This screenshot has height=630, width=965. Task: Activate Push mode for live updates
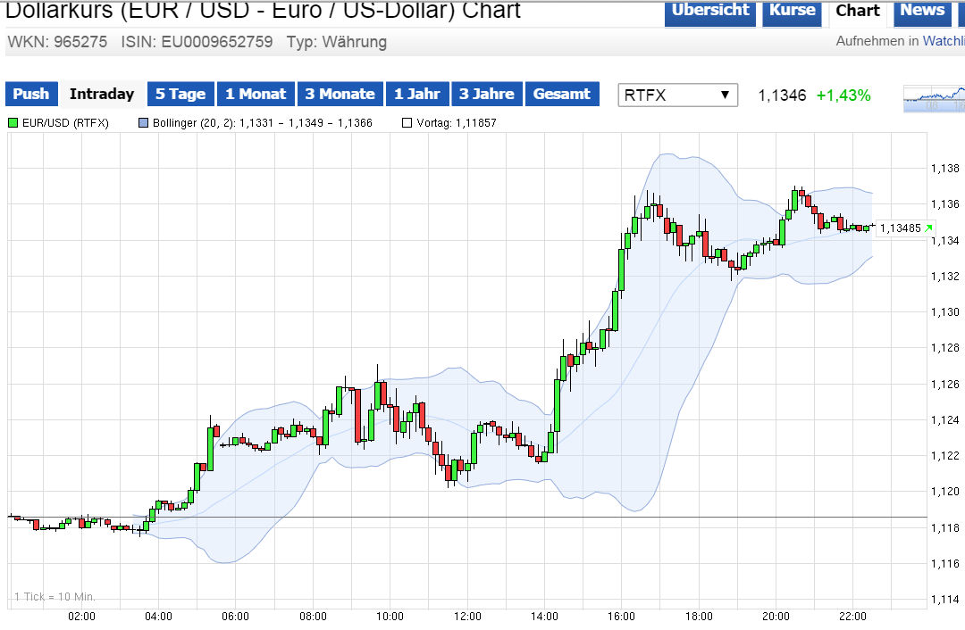pyautogui.click(x=31, y=94)
